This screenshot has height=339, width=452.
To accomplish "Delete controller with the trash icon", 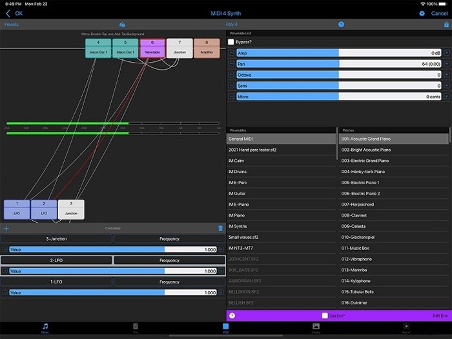I will (x=221, y=229).
